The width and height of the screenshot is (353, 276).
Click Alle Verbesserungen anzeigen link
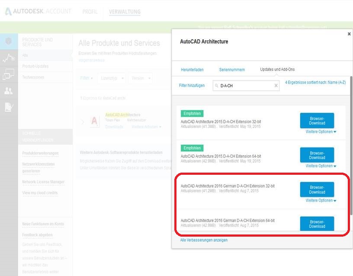tap(204, 240)
